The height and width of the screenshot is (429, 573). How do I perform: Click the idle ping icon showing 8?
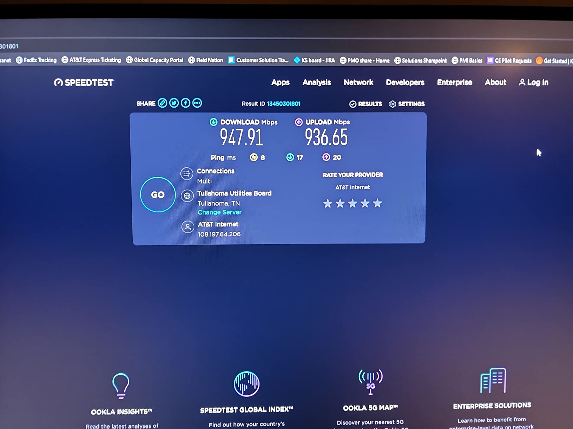[253, 157]
